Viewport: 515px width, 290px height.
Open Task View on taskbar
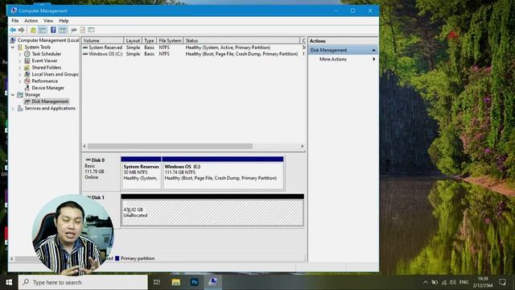pos(157,282)
